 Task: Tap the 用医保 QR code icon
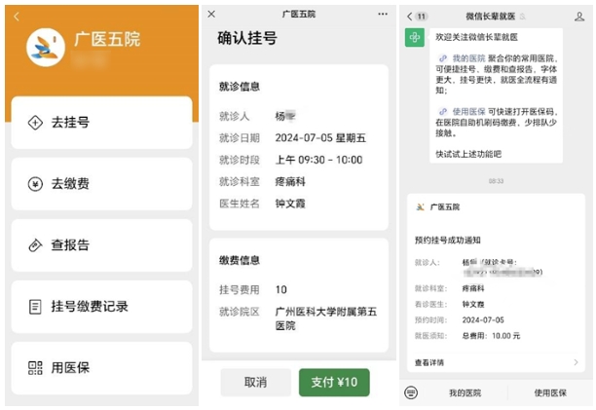[35, 368]
